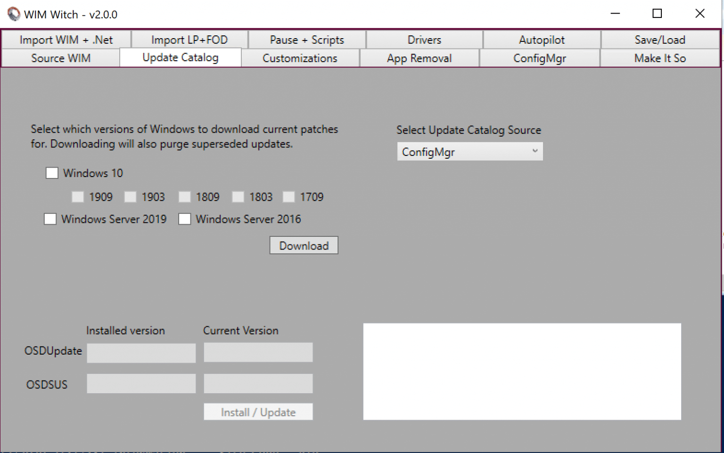Switch to the Make It So tab

point(659,58)
